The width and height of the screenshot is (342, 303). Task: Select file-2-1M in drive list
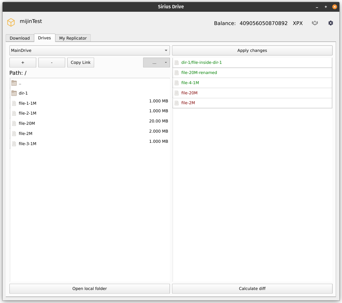click(x=90, y=113)
